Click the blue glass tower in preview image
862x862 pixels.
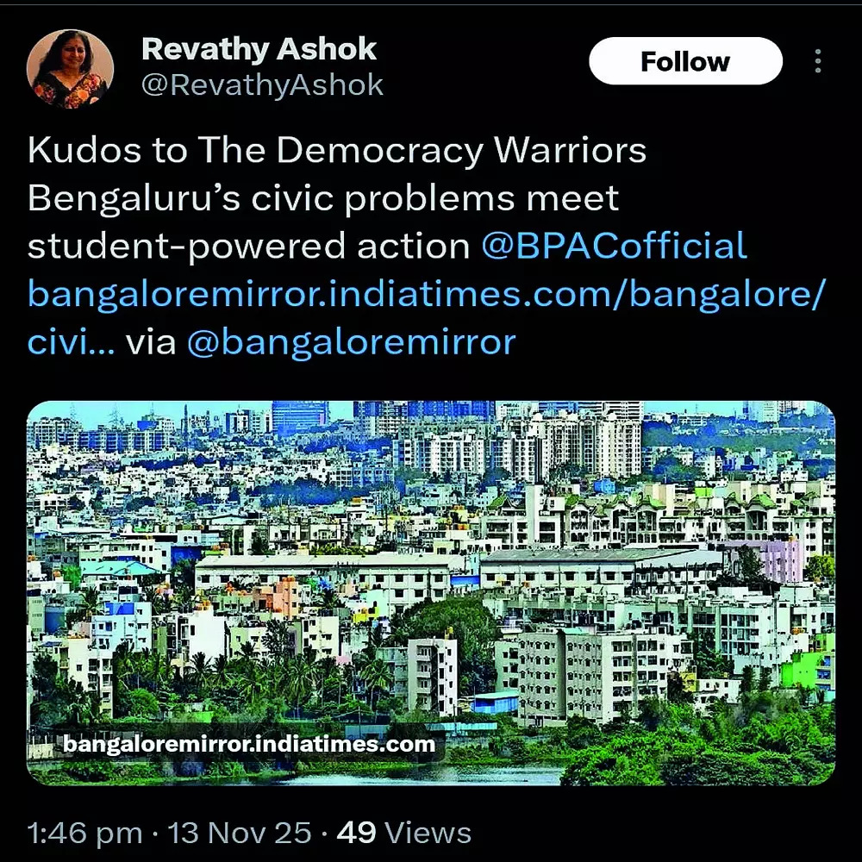pyautogui.click(x=300, y=417)
